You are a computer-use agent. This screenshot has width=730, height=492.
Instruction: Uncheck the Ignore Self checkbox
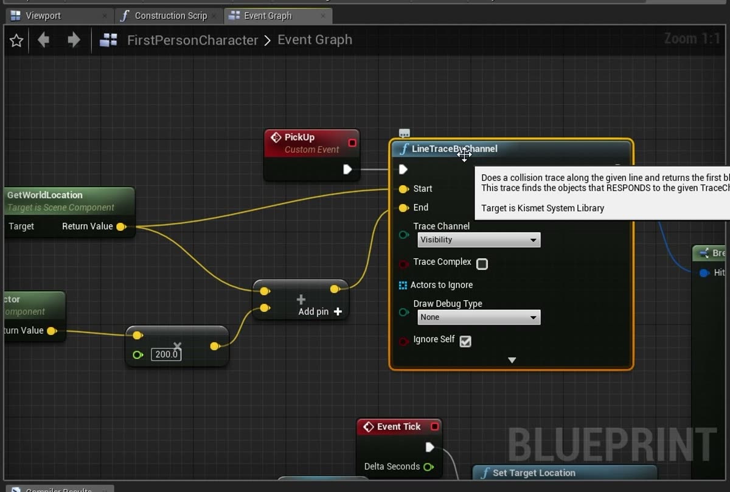tap(465, 342)
